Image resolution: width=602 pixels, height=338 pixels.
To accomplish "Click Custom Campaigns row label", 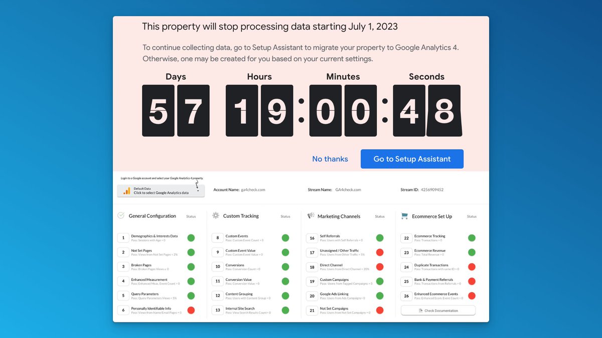I will point(333,279).
